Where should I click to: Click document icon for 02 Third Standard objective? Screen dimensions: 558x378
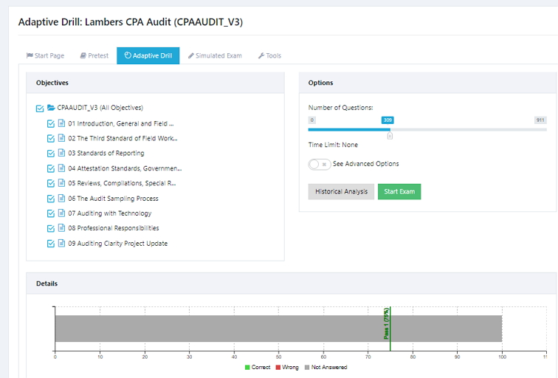point(61,138)
